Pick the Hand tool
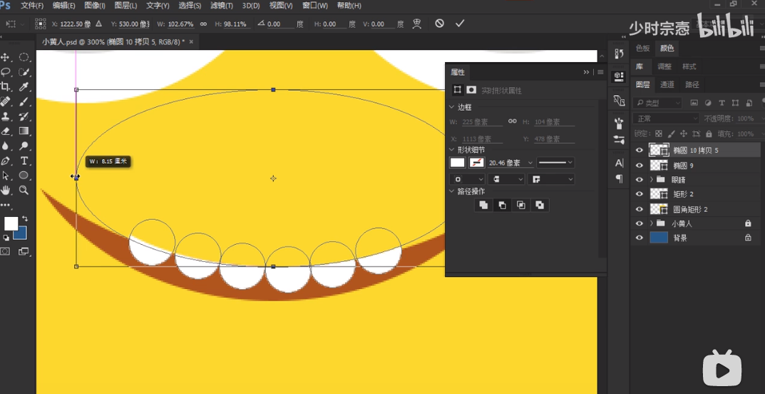Viewport: 765px width, 394px height. (x=6, y=191)
